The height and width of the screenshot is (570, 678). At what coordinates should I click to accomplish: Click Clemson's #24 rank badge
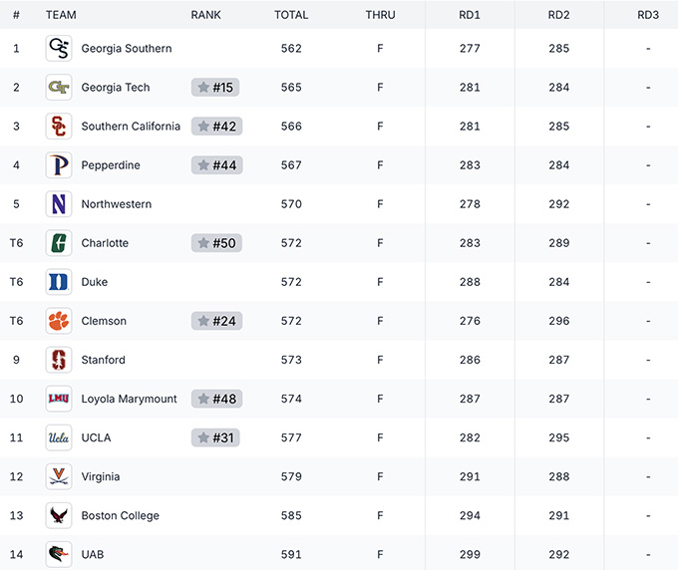click(216, 321)
